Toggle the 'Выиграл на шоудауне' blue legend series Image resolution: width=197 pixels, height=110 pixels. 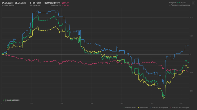(x=159, y=108)
